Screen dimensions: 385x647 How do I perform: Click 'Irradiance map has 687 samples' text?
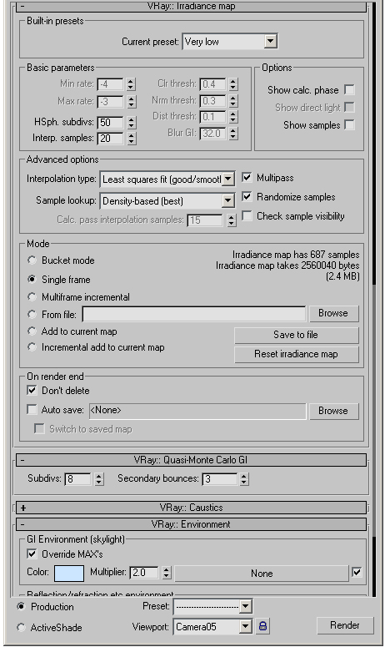click(x=296, y=255)
